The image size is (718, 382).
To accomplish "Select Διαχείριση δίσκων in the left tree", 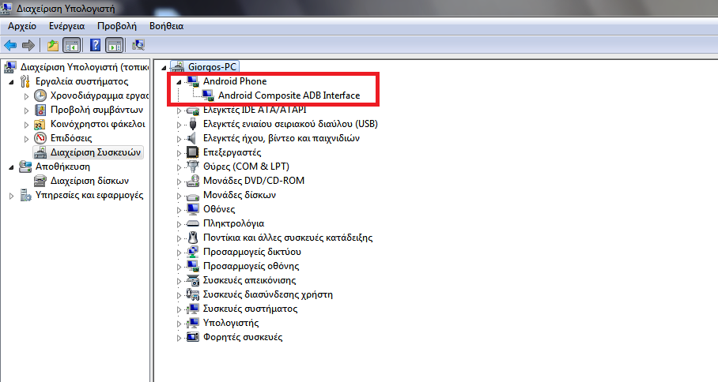I will pos(89,181).
